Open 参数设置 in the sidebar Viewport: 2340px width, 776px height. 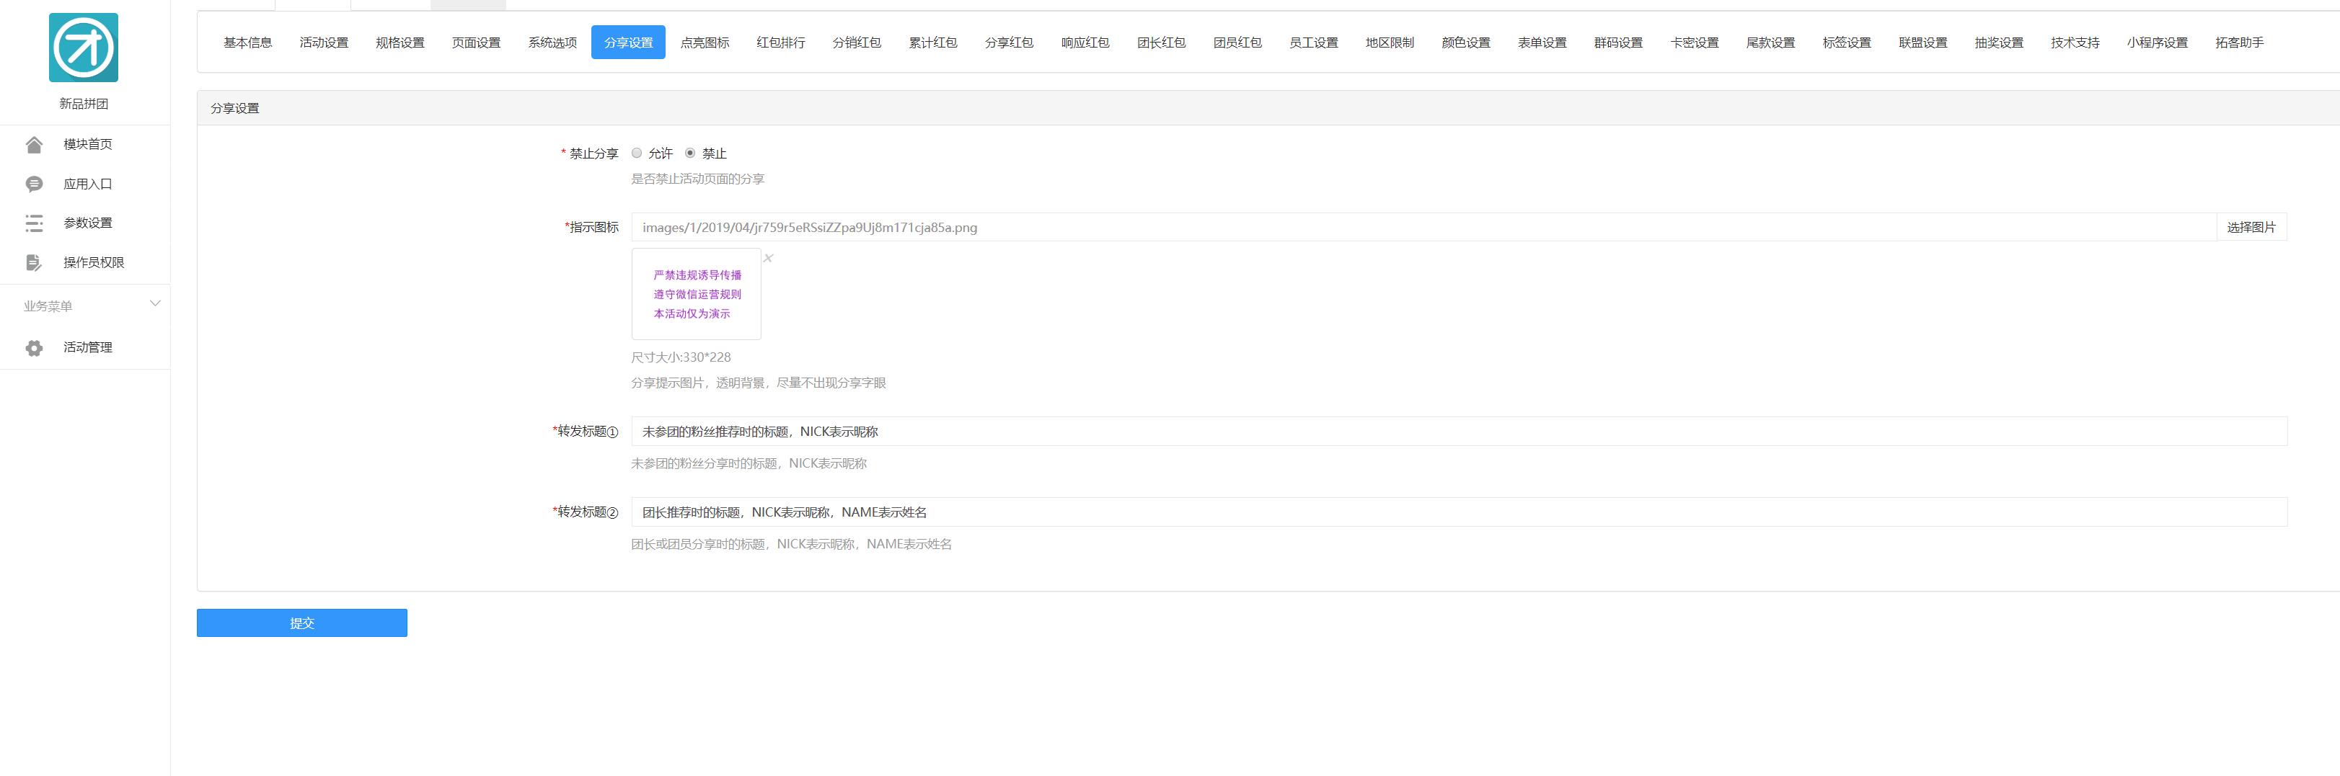click(x=88, y=223)
